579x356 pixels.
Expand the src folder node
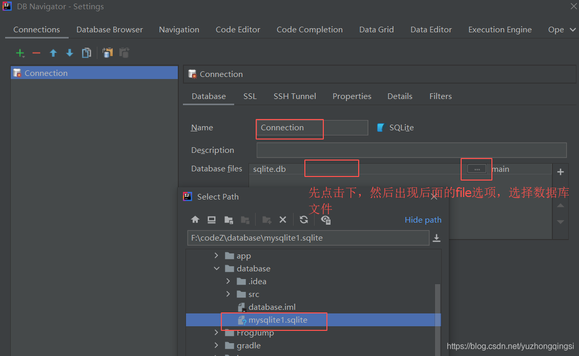(229, 294)
